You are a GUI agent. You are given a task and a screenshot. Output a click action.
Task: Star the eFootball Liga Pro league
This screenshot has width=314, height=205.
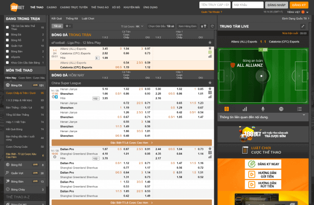click(210, 42)
